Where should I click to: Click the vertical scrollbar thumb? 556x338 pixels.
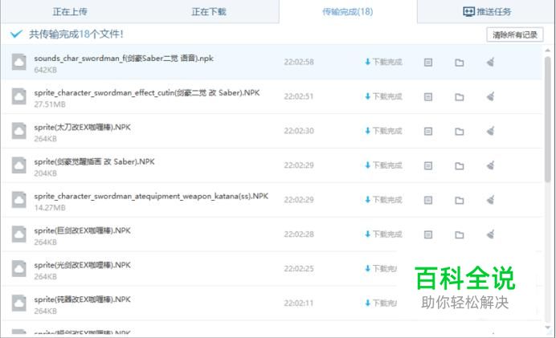pos(548,120)
